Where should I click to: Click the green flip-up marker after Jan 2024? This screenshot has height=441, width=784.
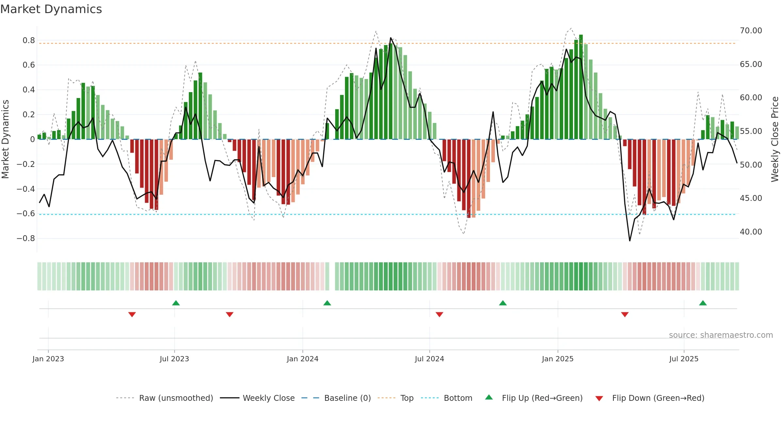(327, 303)
